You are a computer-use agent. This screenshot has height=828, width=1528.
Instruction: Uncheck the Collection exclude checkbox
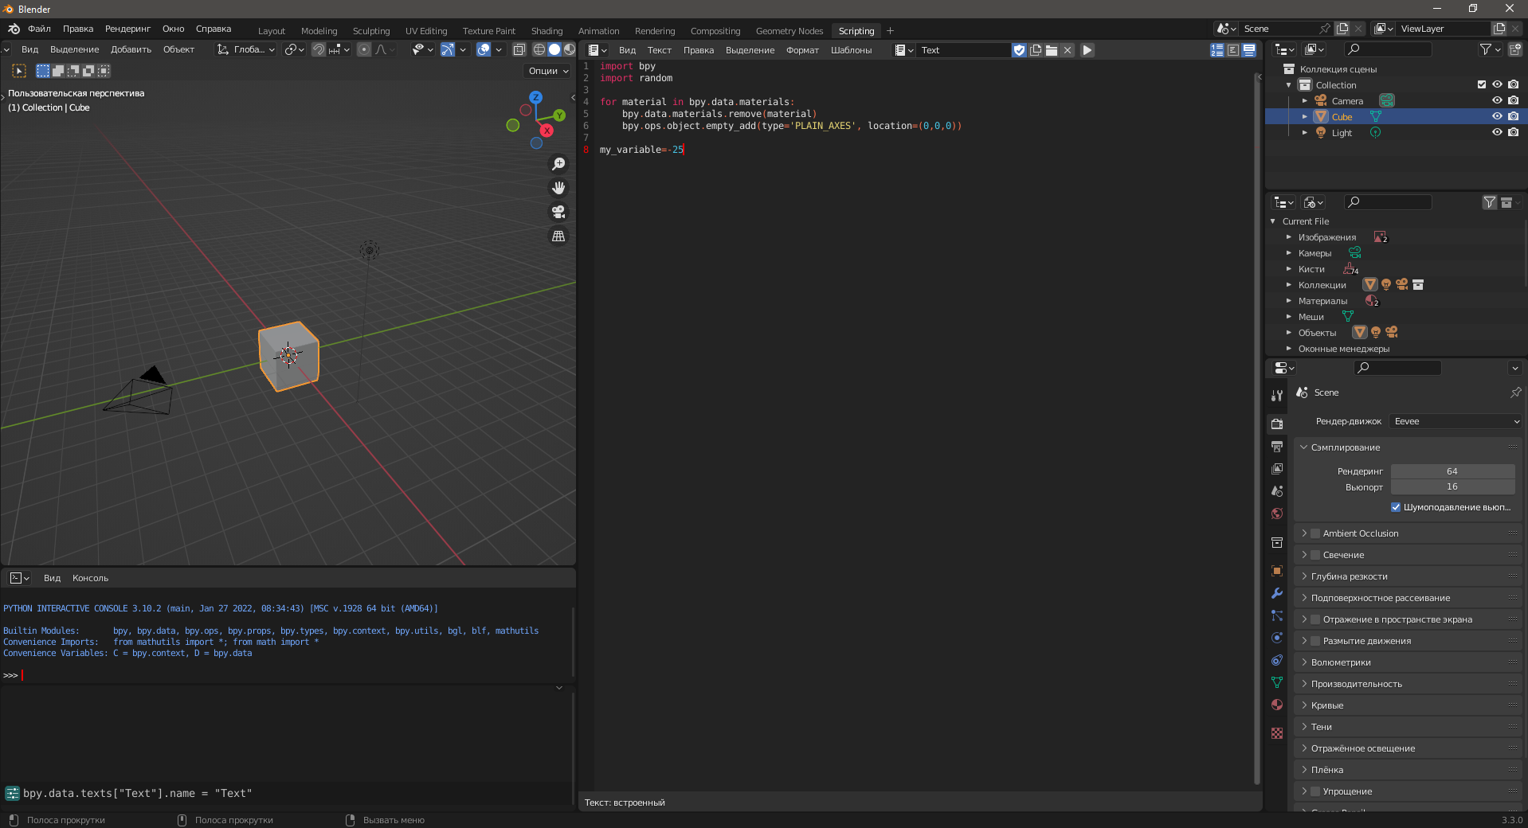[x=1482, y=84]
